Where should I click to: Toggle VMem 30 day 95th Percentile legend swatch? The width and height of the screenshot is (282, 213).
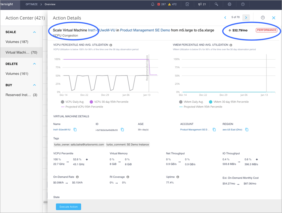coord(211,102)
